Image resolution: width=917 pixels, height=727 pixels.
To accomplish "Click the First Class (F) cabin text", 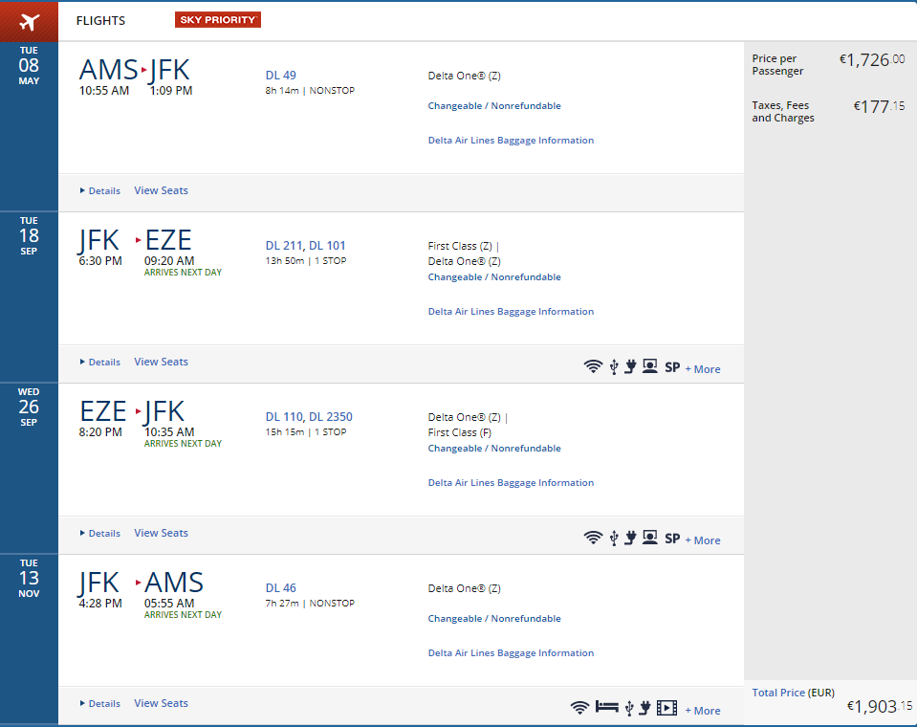I will [x=460, y=432].
